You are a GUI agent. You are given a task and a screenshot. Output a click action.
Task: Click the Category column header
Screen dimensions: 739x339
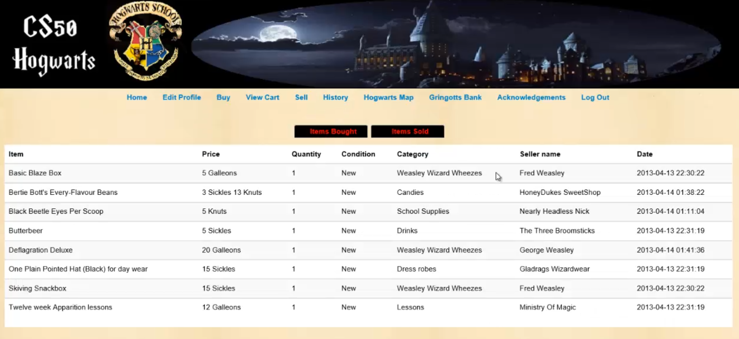[x=413, y=154]
